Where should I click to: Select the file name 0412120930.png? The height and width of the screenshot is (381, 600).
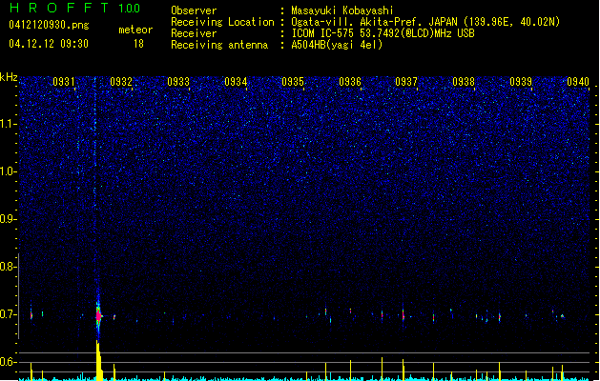click(49, 25)
